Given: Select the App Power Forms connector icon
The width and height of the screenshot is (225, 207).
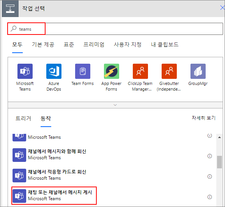Looking at the screenshot, I should point(112,71).
